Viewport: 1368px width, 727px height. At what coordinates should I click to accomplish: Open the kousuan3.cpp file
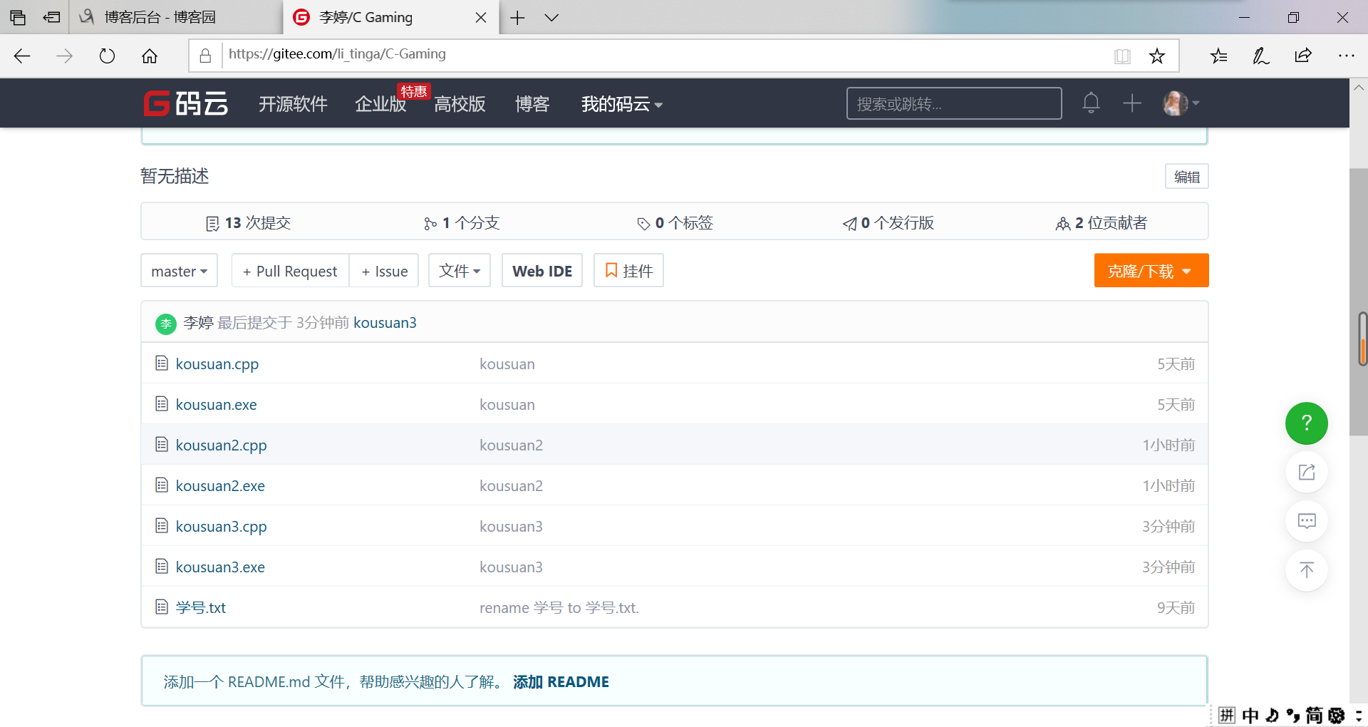222,527
